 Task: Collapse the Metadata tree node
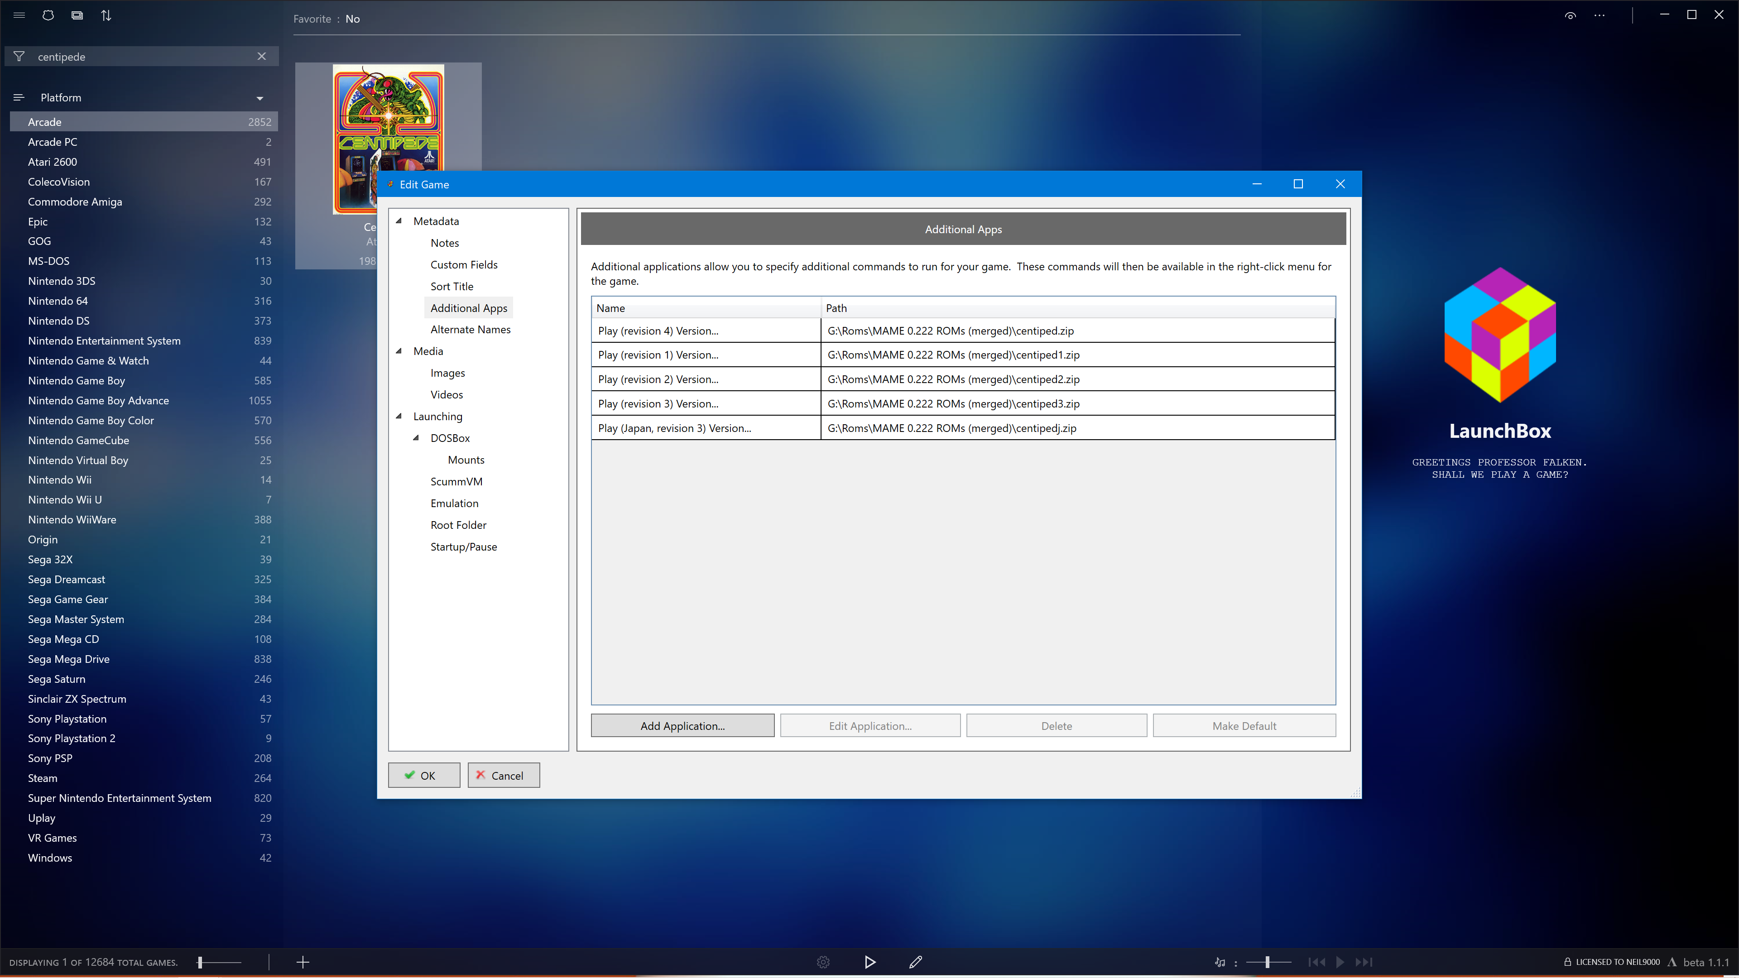399,221
